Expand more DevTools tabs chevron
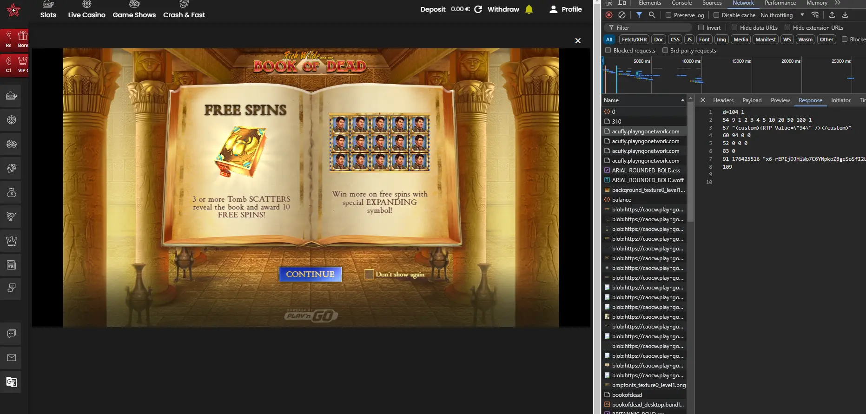This screenshot has height=414, width=866. point(838,3)
